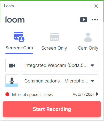Click the red internet speed indicator dot
Image resolution: width=104 pixels, height=121 pixels.
(x=7, y=94)
